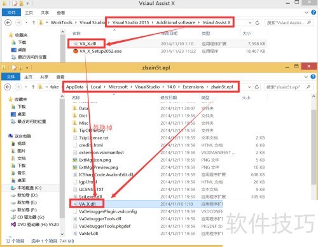Open quick access toolbar dropdown in zlsain5t.epl window
This screenshot has height=247, width=318.
[27, 67]
